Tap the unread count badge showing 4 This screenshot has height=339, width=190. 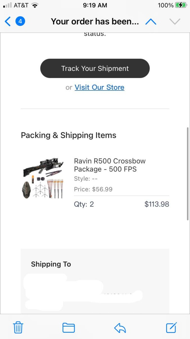click(20, 21)
